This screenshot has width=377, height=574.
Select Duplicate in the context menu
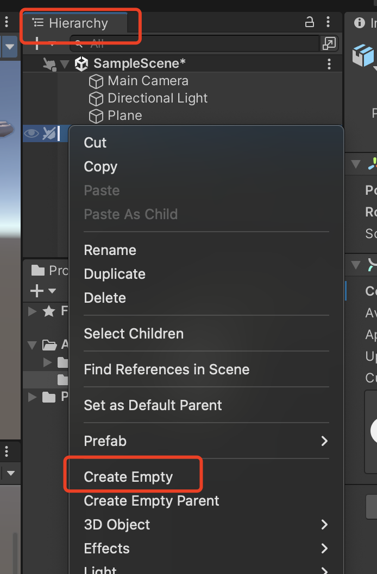click(114, 274)
